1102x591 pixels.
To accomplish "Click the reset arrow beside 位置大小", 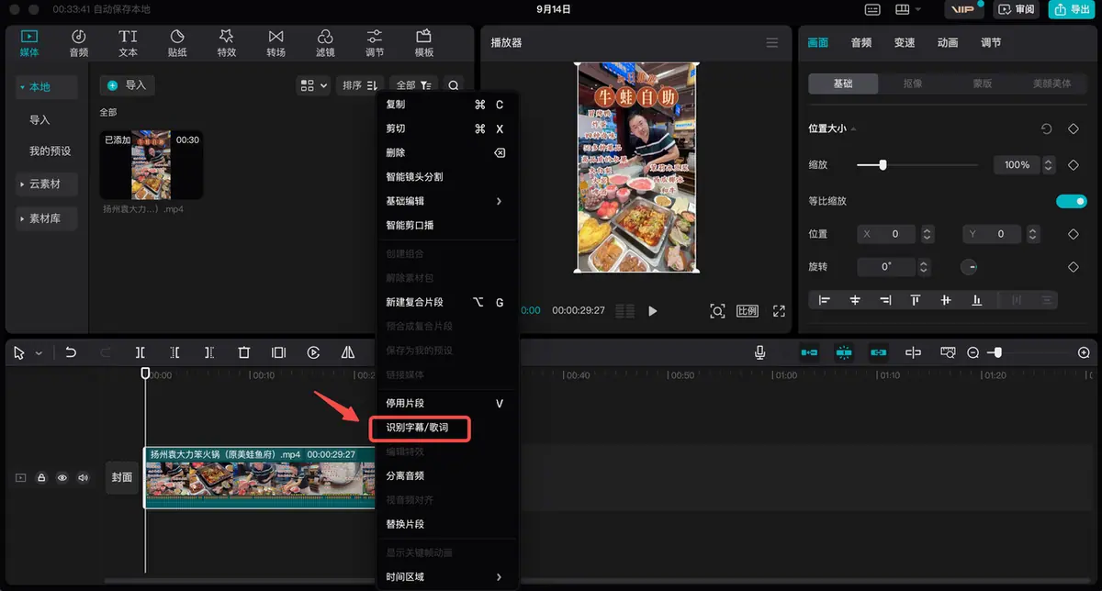I will (x=1046, y=129).
